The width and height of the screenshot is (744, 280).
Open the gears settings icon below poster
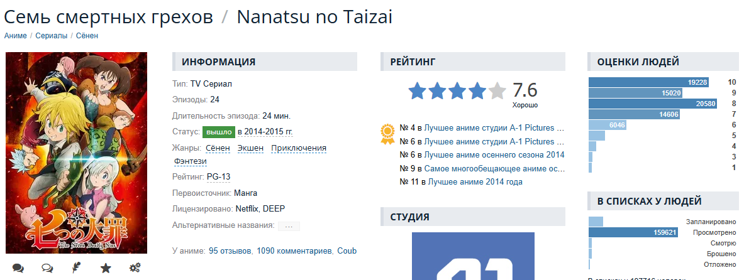pos(135,268)
